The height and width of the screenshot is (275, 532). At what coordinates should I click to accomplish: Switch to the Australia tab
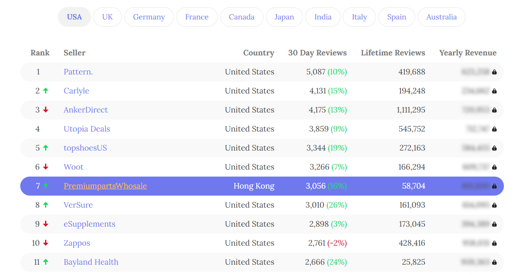point(441,17)
